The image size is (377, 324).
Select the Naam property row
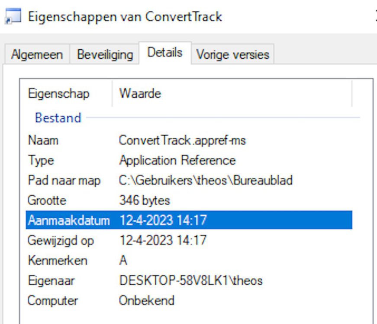(x=43, y=140)
